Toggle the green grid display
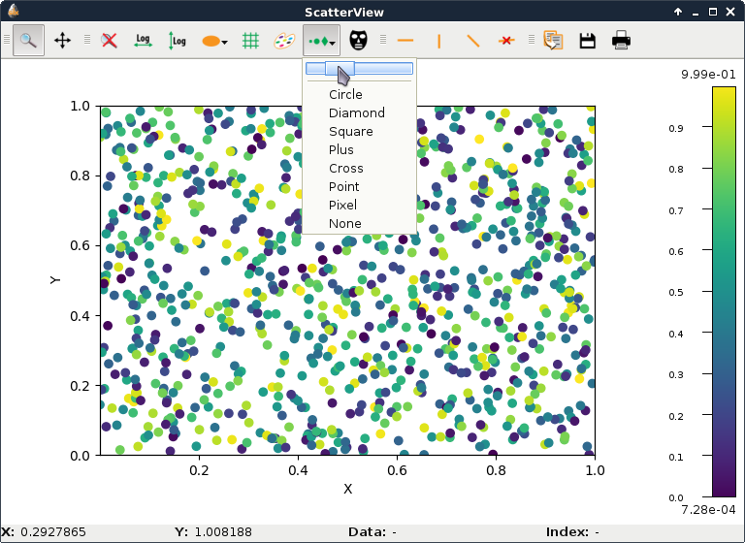The image size is (745, 543). [x=250, y=41]
